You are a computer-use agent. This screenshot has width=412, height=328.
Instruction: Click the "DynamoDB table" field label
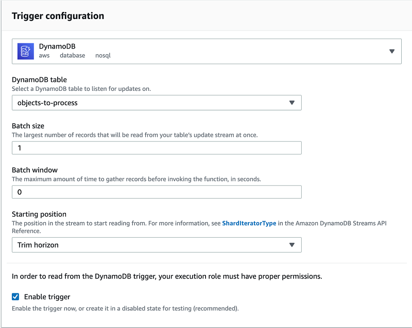pyautogui.click(x=39, y=80)
